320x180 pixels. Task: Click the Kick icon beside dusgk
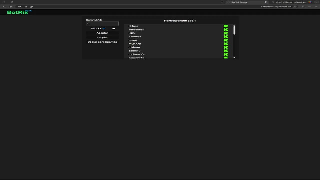(x=226, y=40)
